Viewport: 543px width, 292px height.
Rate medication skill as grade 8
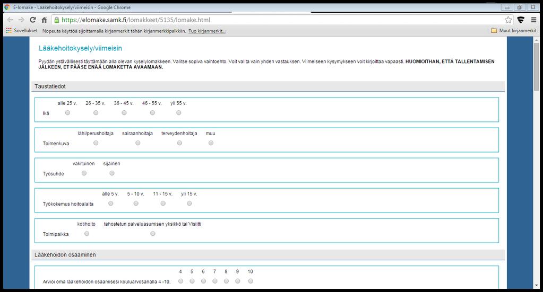(x=226, y=281)
